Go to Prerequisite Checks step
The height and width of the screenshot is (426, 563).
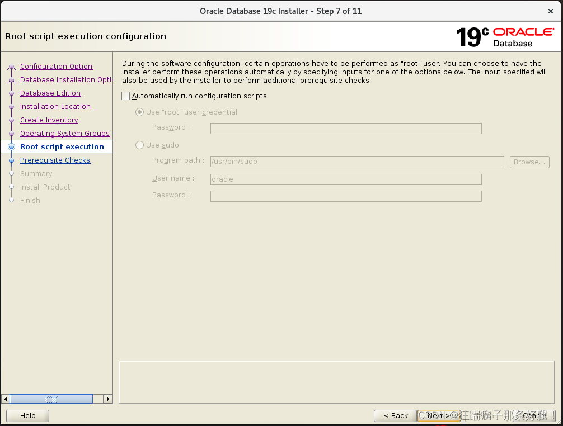click(x=55, y=160)
